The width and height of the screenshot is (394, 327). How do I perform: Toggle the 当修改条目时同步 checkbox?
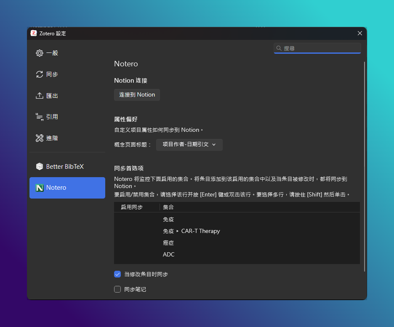pos(117,274)
